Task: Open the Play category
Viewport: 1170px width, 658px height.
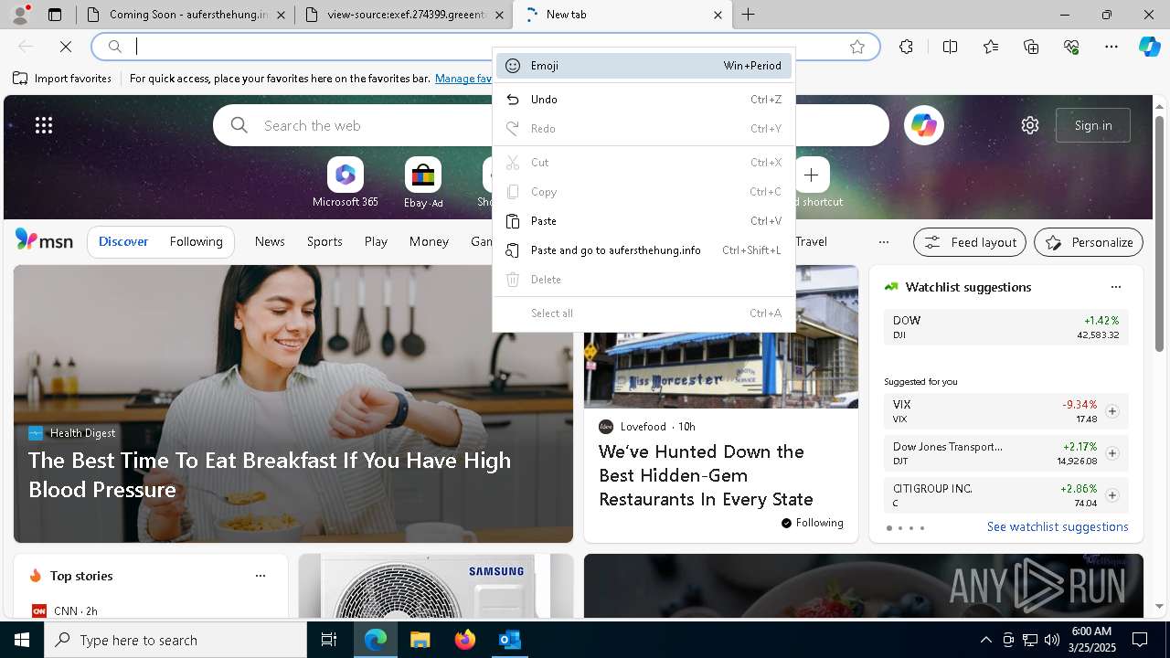Action: tap(376, 241)
